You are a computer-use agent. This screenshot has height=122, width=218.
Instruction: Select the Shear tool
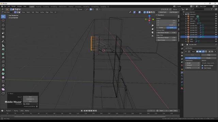tap(3, 89)
